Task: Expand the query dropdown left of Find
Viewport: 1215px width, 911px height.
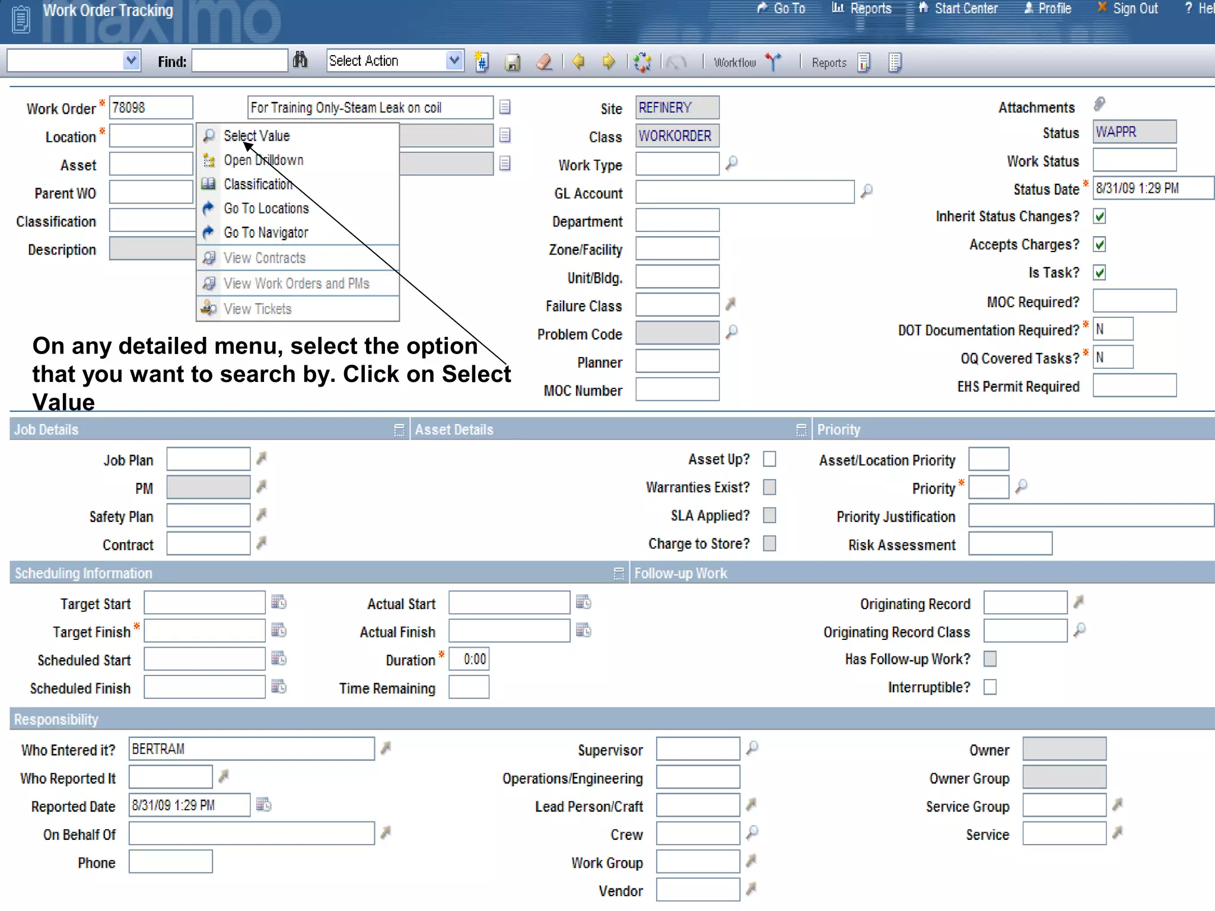Action: click(x=131, y=60)
